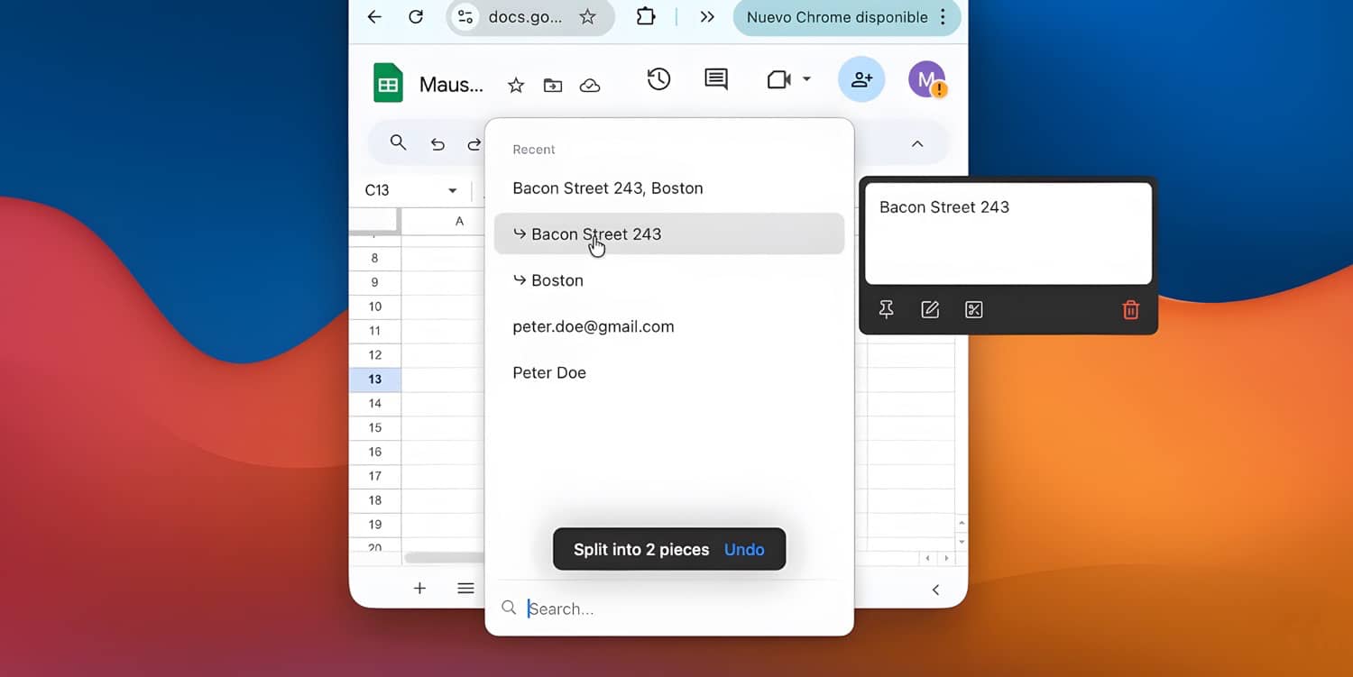The height and width of the screenshot is (677, 1353).
Task: Pin the Bacon Street 243 clipboard item
Action: pos(886,310)
